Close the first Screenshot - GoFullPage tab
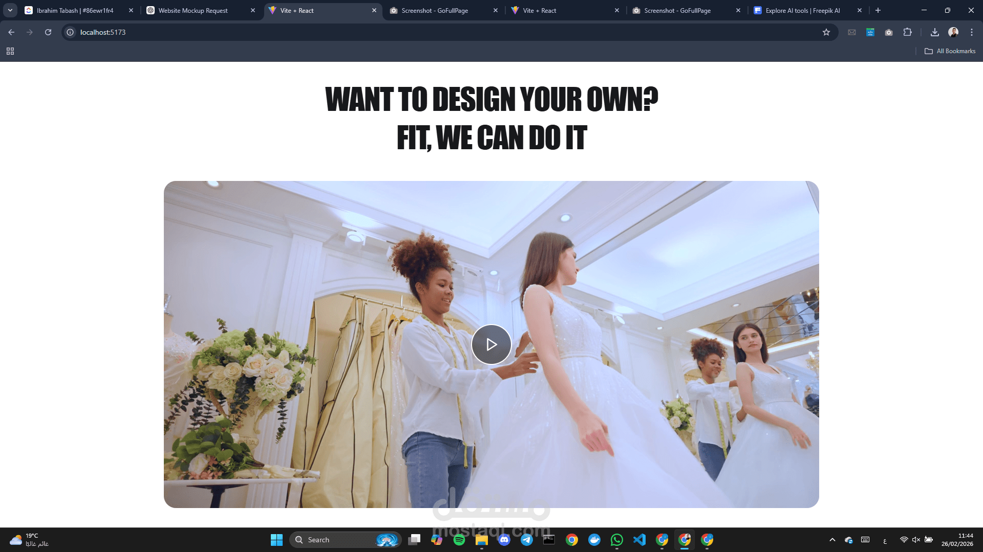This screenshot has width=983, height=552. point(495,10)
